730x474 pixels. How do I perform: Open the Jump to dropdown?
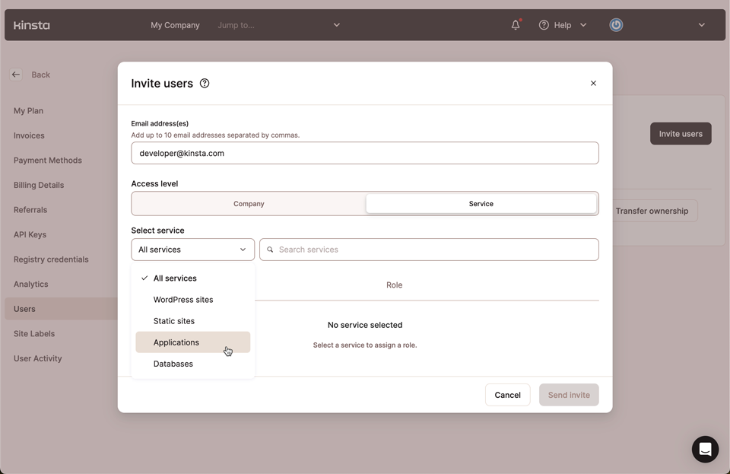[x=279, y=24]
